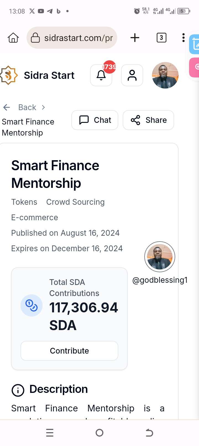The image size is (199, 446).
Task: Open browser three-dot menu
Action: point(183,38)
